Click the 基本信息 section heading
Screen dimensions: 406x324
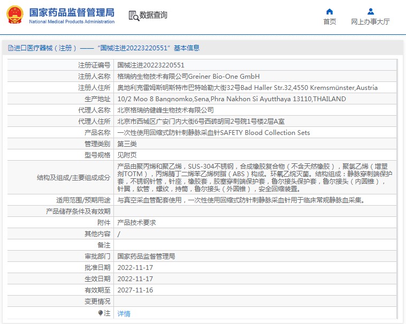point(187,48)
